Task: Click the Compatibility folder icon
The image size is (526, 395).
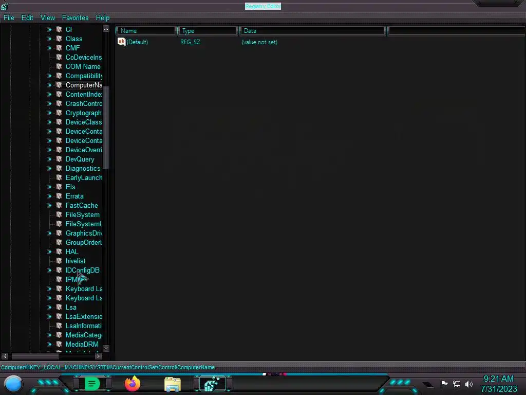Action: pos(59,76)
